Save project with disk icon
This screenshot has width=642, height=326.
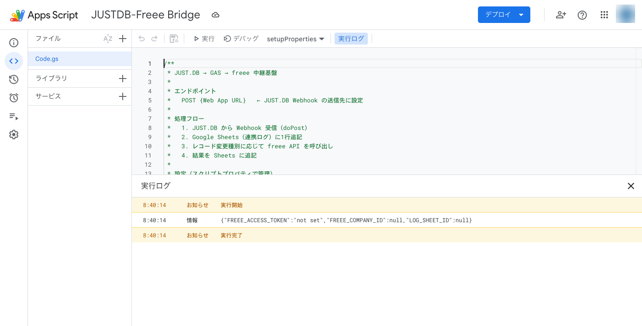coord(174,39)
